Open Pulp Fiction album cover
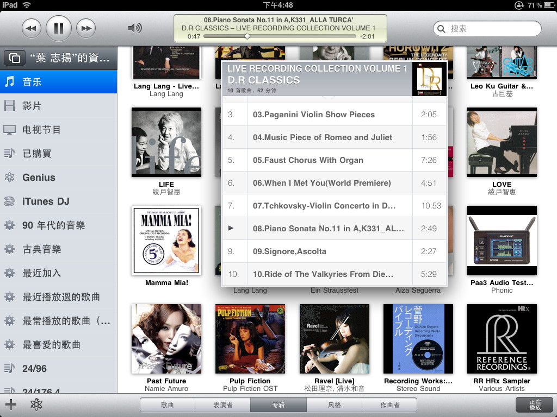The image size is (557, 417). 250,339
